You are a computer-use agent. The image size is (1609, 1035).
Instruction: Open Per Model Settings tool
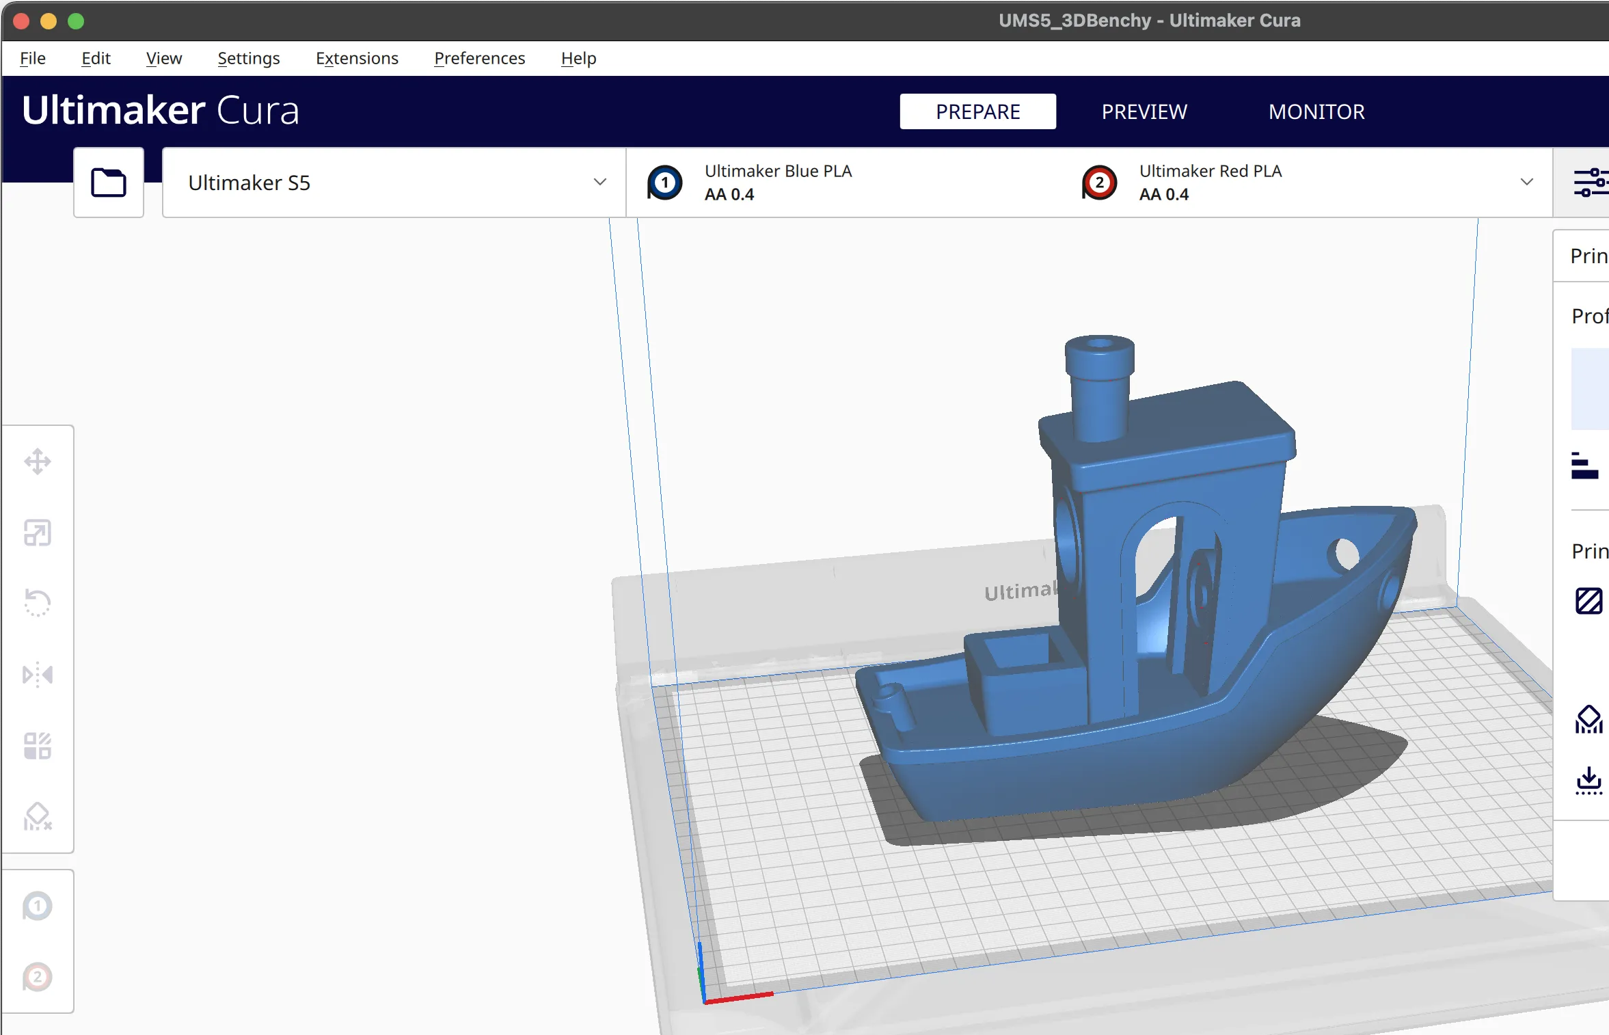coord(38,745)
